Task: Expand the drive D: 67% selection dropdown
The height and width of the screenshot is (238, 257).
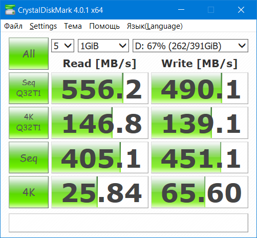Action: coord(190,46)
